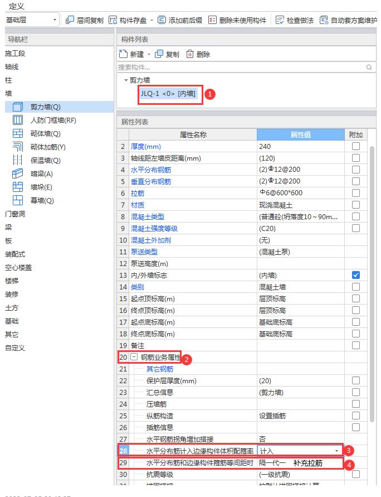Click the 混凝土强度等级 property link
The width and height of the screenshot is (381, 497).
coord(154,228)
